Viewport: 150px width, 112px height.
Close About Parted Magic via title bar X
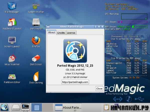click(x=102, y=27)
